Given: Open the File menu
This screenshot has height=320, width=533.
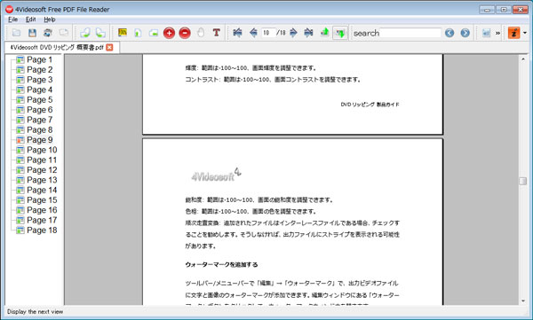Looking at the screenshot, I should tap(13, 20).
